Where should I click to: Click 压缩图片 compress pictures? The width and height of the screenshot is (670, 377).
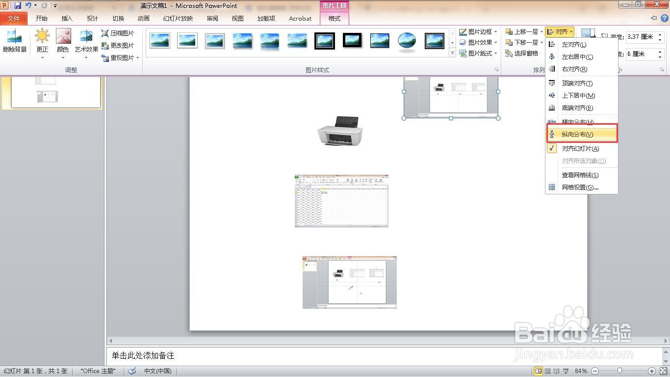tap(118, 33)
